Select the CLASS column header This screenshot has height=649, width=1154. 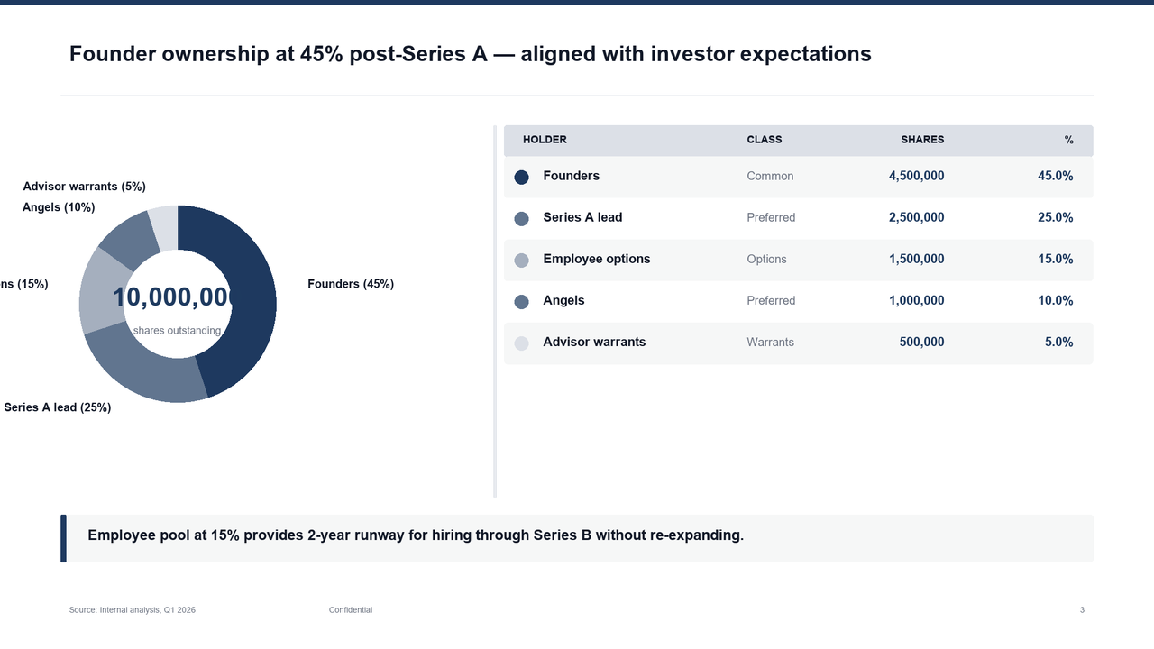pyautogui.click(x=765, y=140)
